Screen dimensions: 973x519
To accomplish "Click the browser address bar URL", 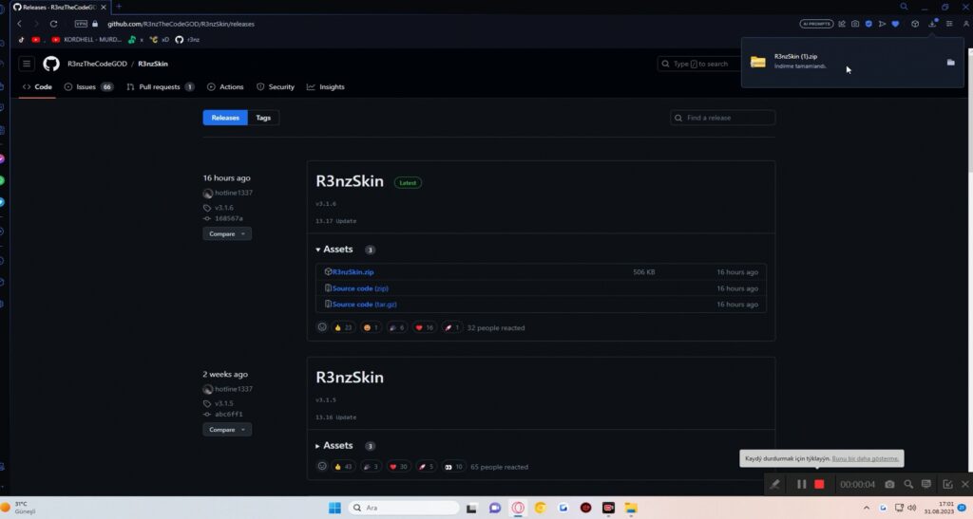I will (181, 24).
